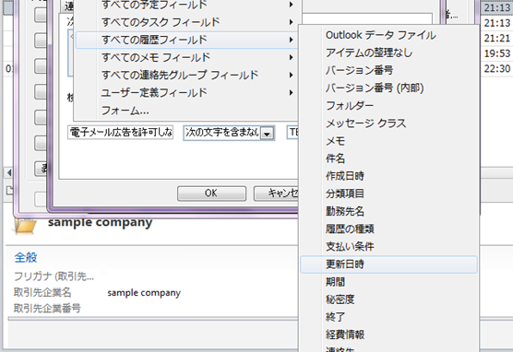The image size is (513, 352).
Task: Select 件名 field in submenu
Action: pos(388,158)
